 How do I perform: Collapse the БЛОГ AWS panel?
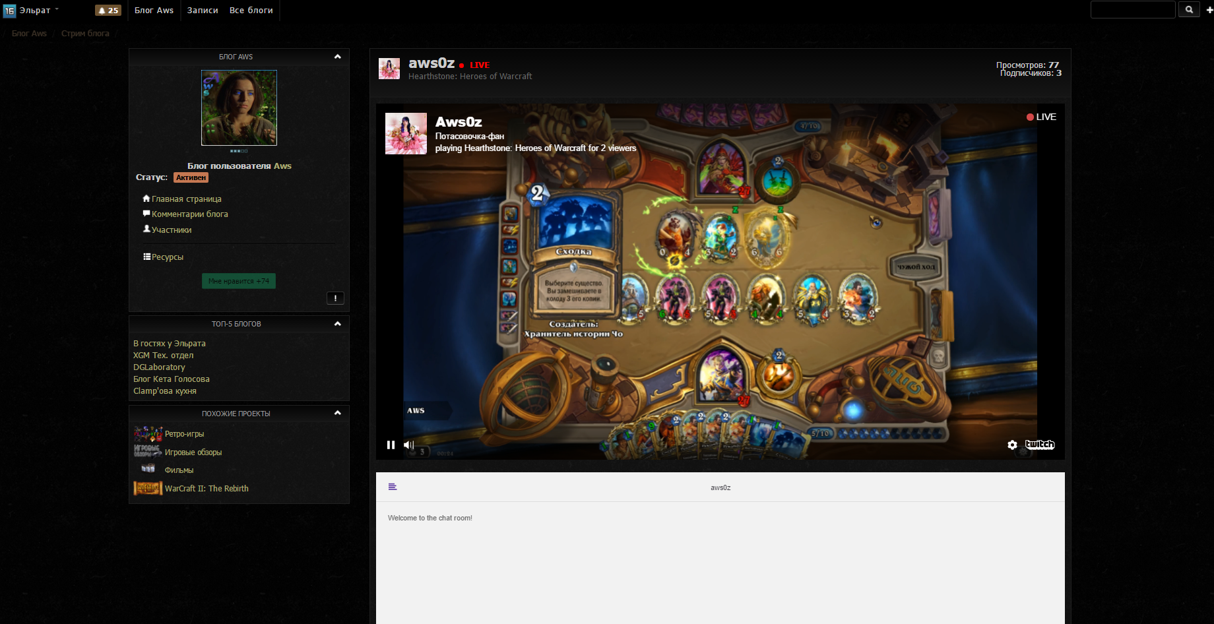click(x=338, y=57)
